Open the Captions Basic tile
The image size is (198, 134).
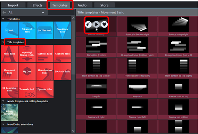pyautogui.click(x=63, y=53)
